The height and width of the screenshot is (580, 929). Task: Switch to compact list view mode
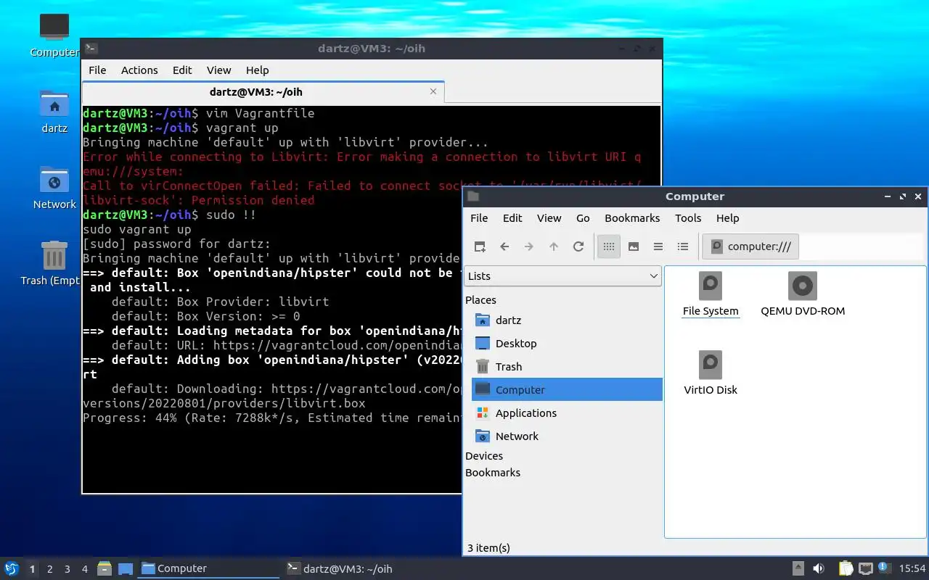(x=658, y=246)
